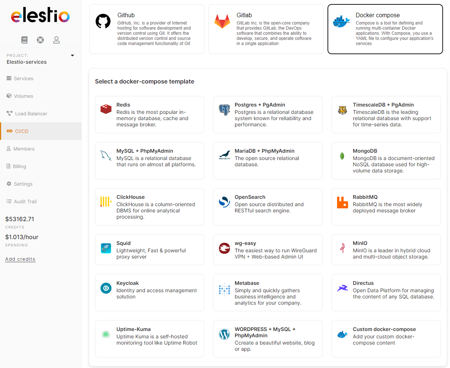Choose the Uptime-Kuma template card
This screenshot has height=368, width=450.
tap(149, 338)
